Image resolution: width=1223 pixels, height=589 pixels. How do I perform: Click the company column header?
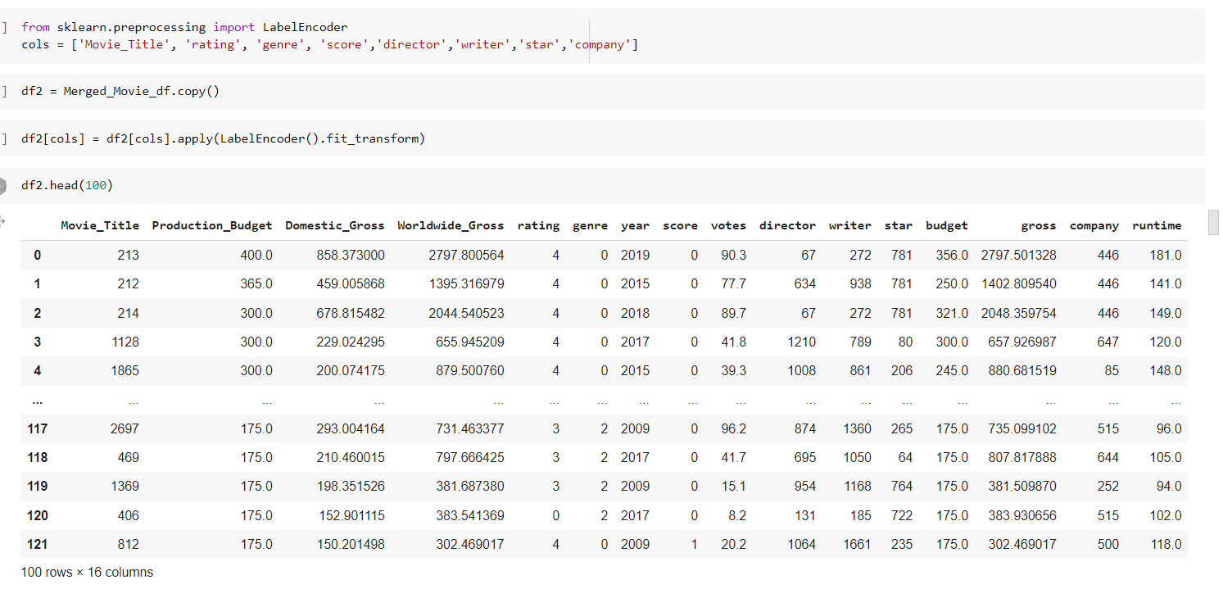[x=1094, y=225]
